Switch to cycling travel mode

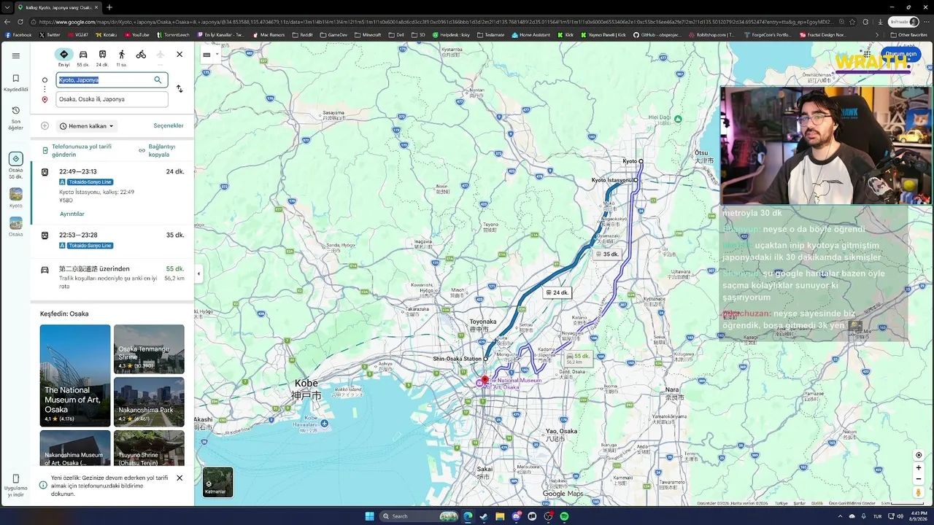point(141,55)
